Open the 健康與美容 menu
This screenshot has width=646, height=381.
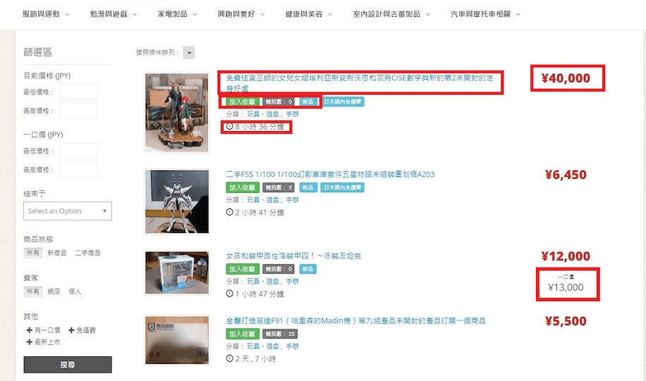point(309,14)
